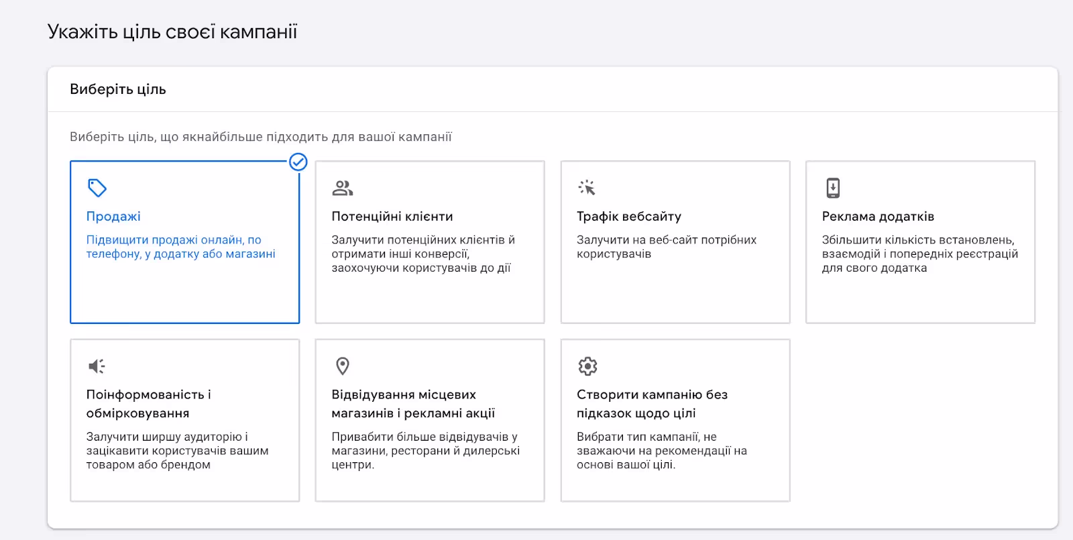1073x540 pixels.
Task: Toggle the blue checkmark on Продажі card
Action: 298,162
